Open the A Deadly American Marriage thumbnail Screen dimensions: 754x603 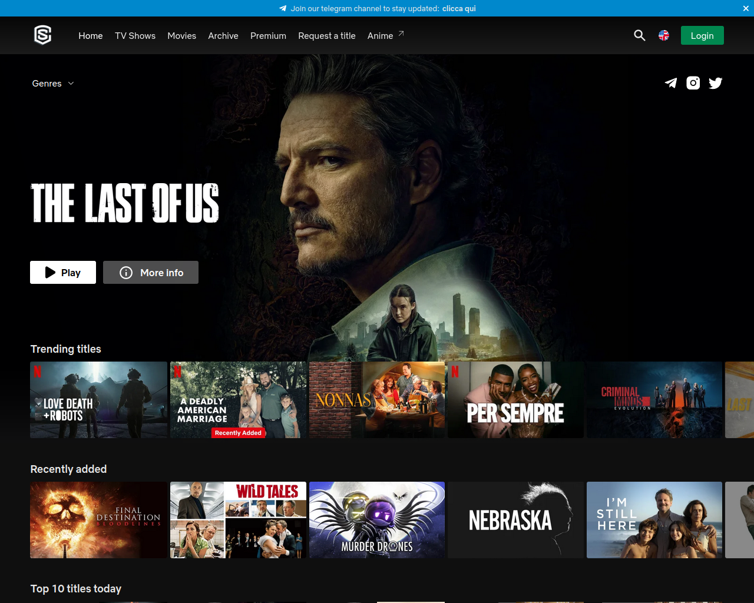(238, 400)
